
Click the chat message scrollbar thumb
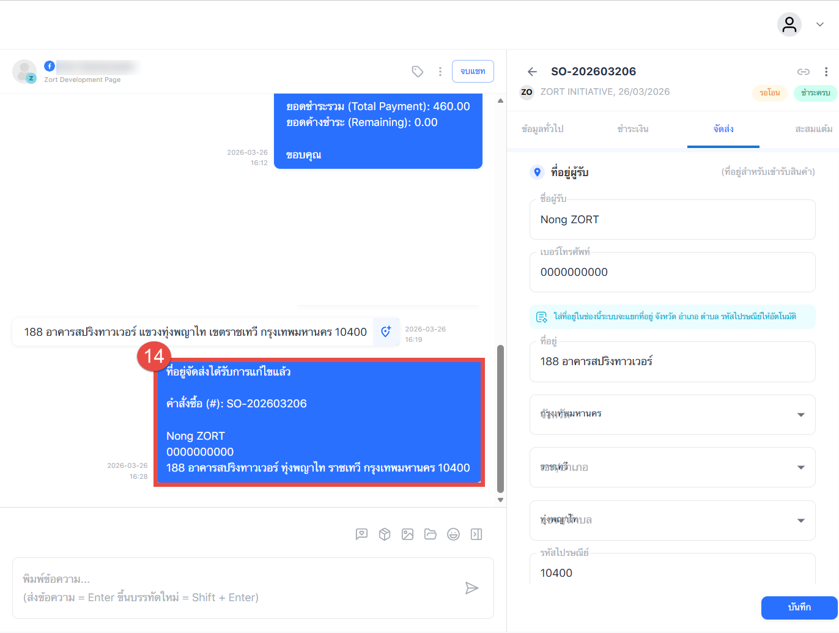(x=500, y=418)
